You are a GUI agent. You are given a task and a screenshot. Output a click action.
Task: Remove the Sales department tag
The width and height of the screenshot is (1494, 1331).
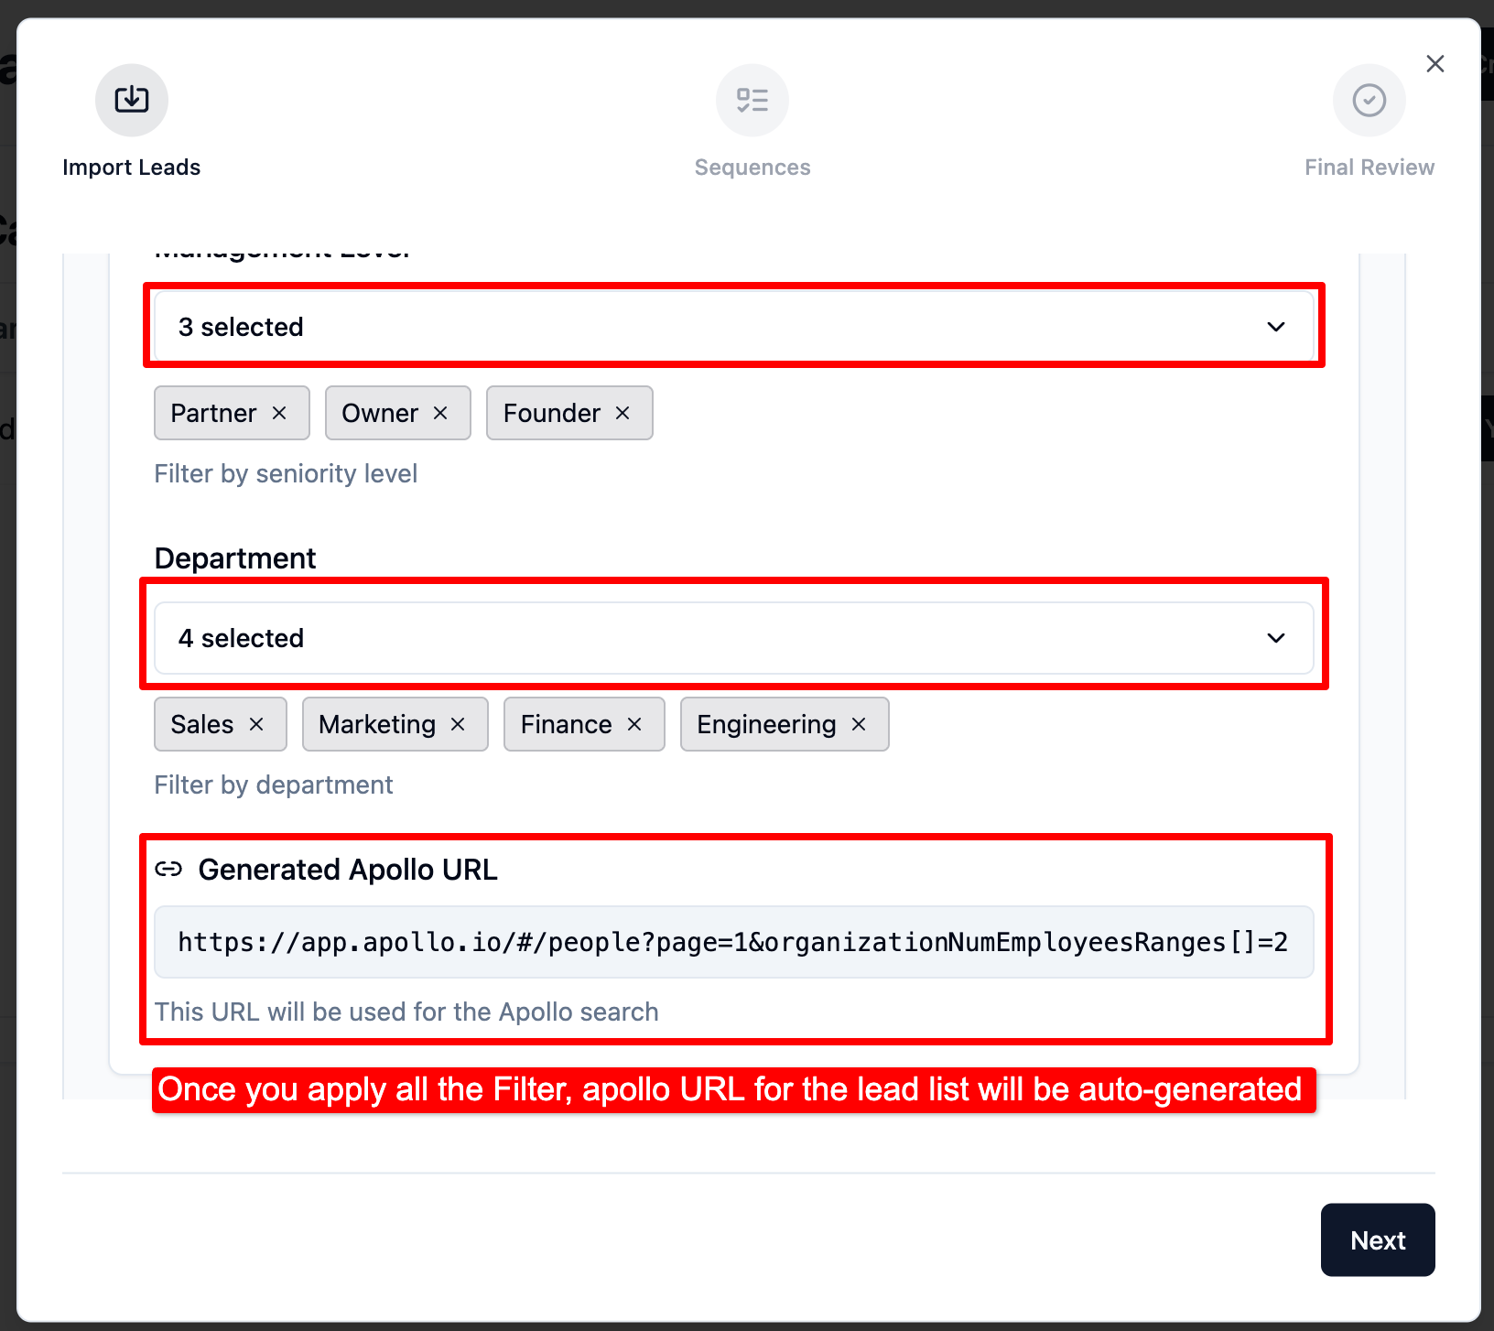click(x=256, y=724)
